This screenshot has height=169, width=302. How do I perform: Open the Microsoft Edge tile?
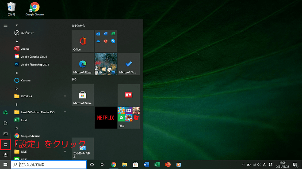click(x=83, y=64)
